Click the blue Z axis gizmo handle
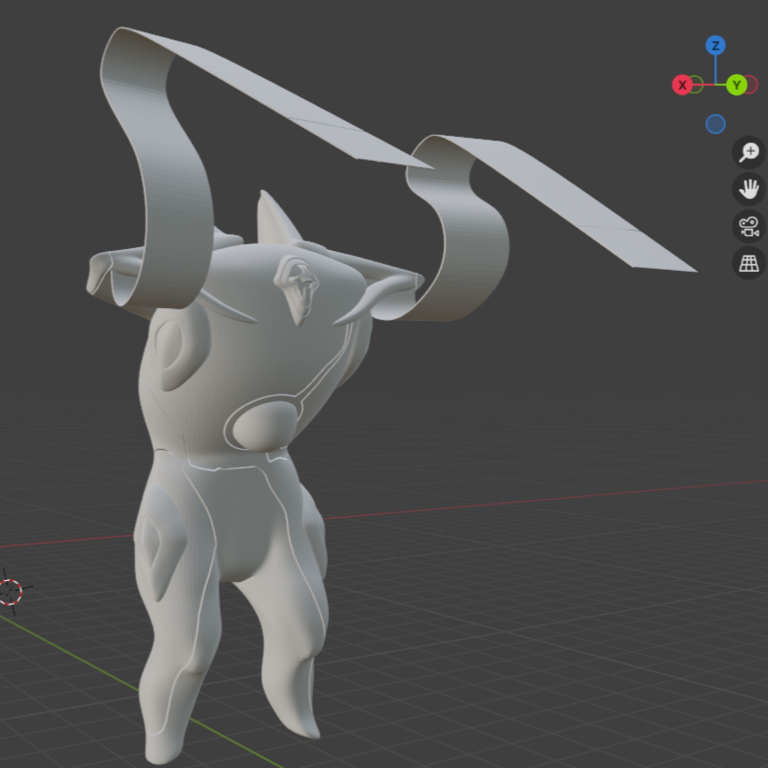The image size is (768, 768). [715, 46]
